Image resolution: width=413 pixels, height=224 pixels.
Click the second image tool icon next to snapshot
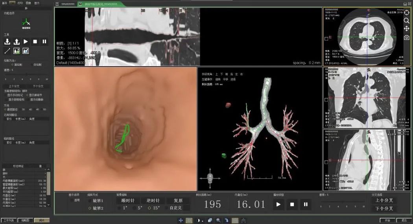[26, 51]
